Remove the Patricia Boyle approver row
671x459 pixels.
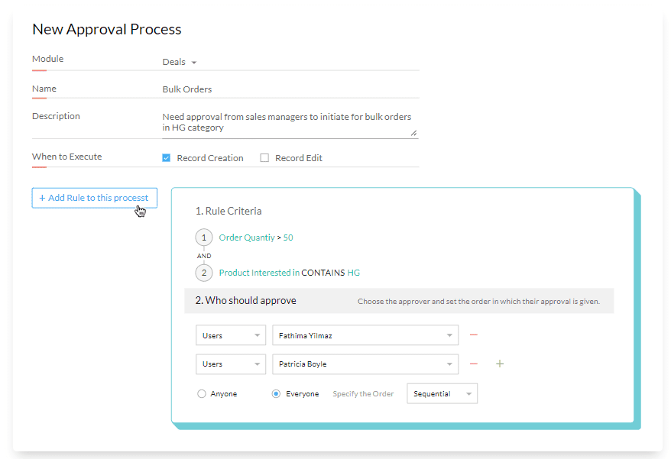tap(473, 364)
